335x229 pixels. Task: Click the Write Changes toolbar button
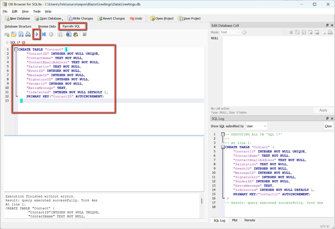coord(80,18)
